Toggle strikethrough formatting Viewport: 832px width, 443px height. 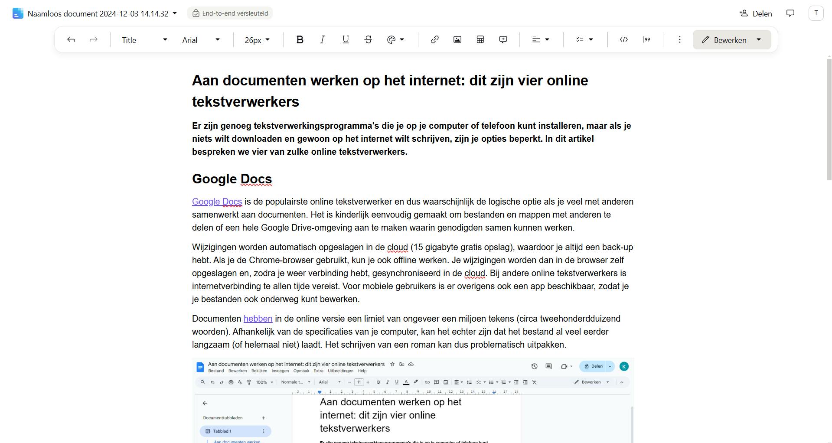pos(367,39)
